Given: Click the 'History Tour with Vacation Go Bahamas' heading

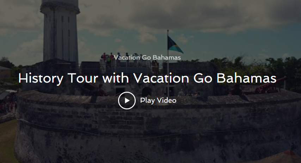Looking at the screenshot, I should coord(147,78).
